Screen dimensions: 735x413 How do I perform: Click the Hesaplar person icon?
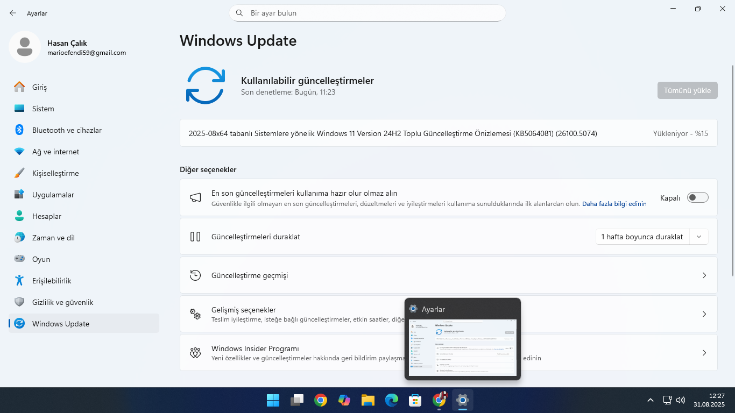[19, 216]
